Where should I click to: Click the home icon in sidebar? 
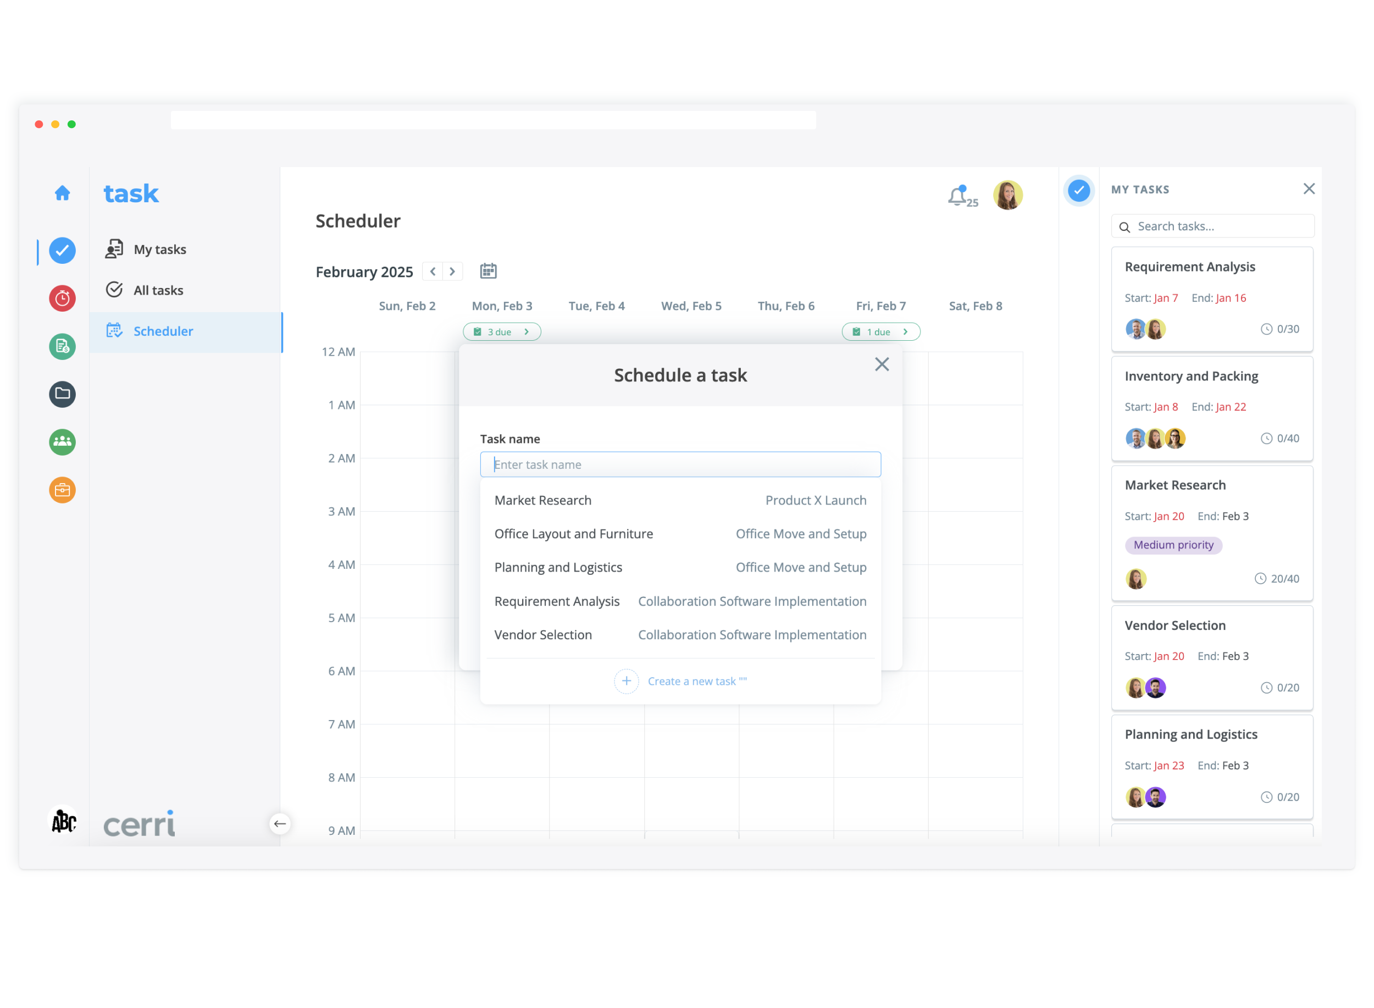(x=62, y=193)
